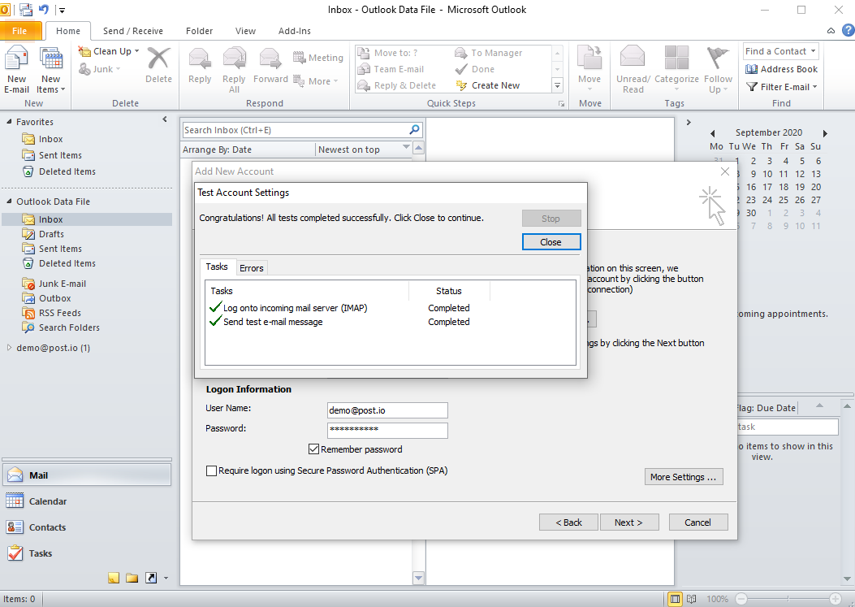The width and height of the screenshot is (855, 607).
Task: Click the Undo icon in quick access toolbar
Action: [x=44, y=9]
